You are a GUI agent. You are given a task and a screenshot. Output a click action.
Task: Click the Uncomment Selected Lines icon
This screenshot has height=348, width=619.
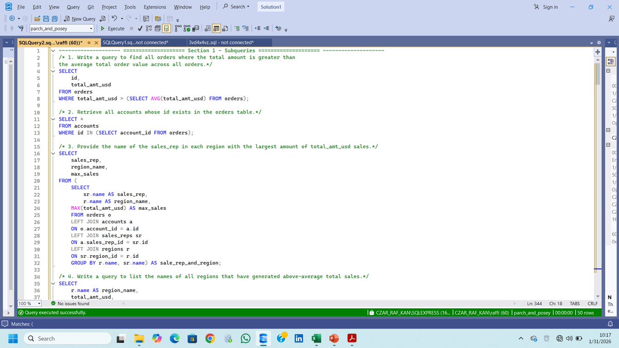pos(246,29)
